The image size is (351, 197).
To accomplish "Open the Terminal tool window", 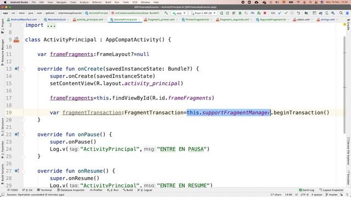I will tap(44, 190).
